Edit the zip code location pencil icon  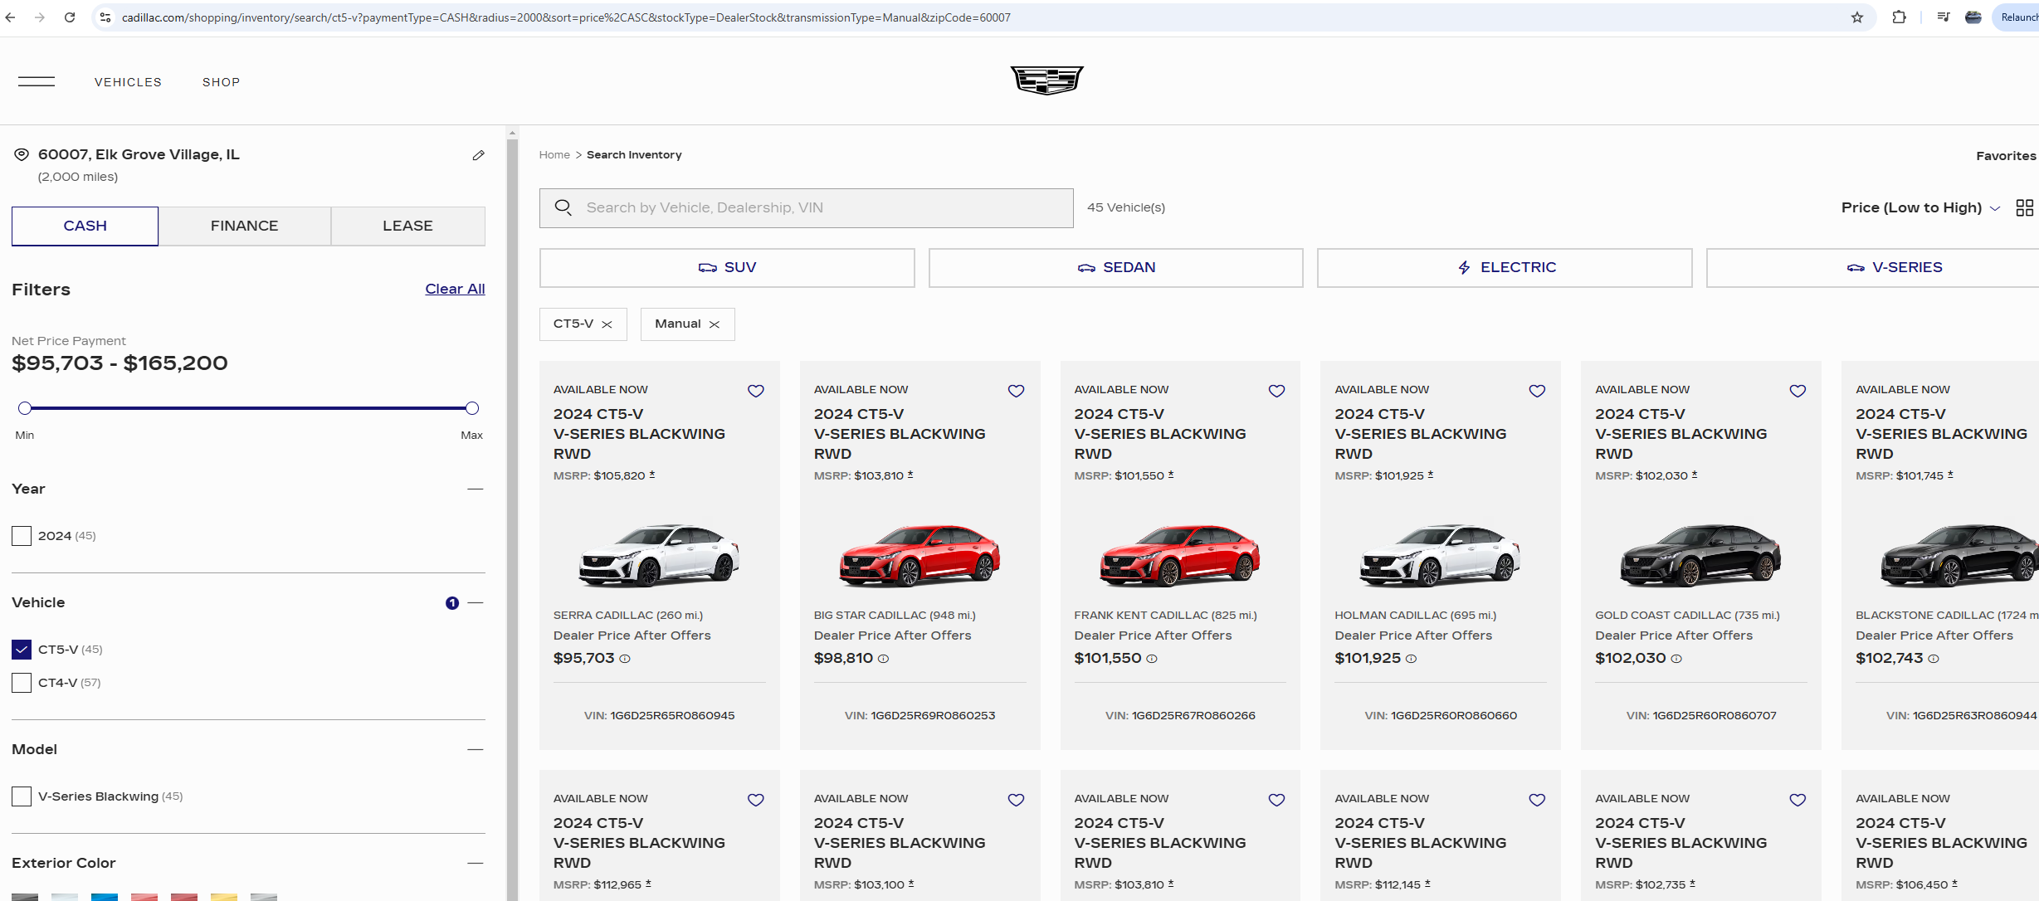coord(479,155)
